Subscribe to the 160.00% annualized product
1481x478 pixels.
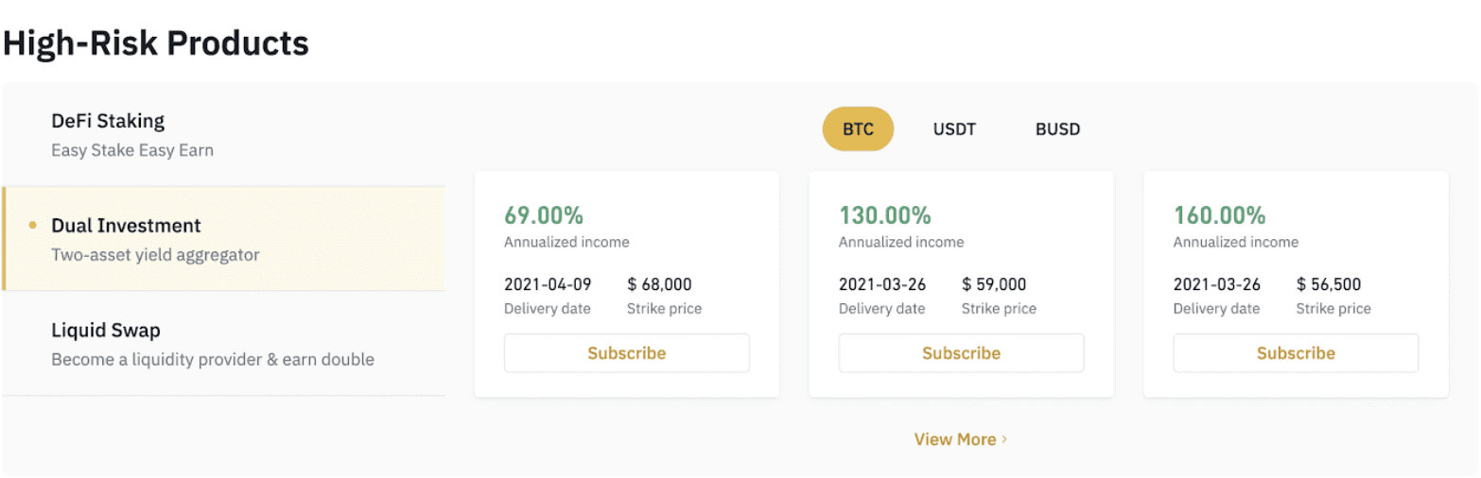pos(1296,353)
